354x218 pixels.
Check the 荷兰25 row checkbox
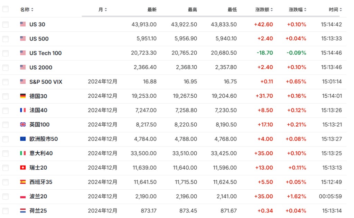tap(6, 211)
